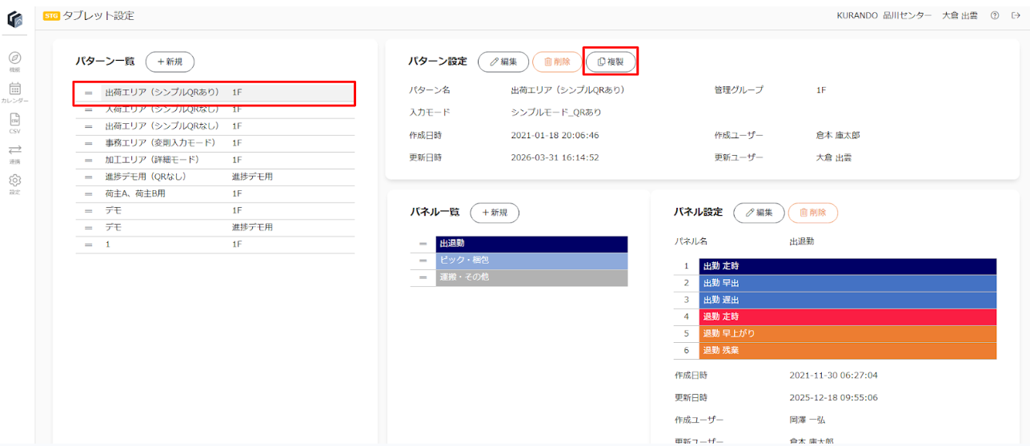
Task: Select the デモ pattern with group 1F
Action: pos(215,210)
